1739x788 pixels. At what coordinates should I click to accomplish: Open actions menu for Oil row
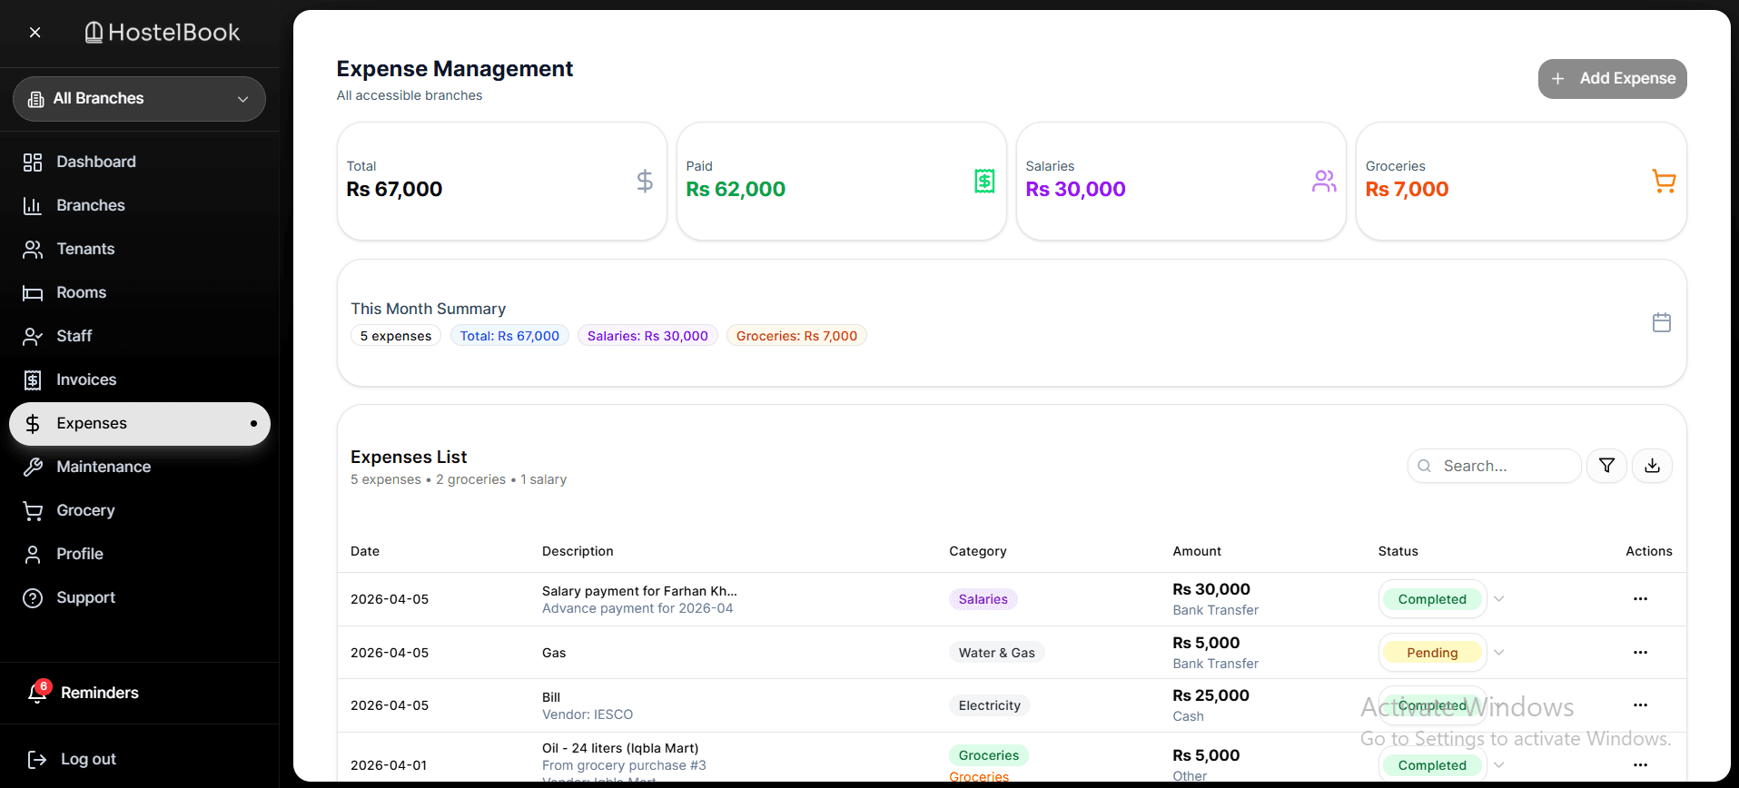tap(1640, 765)
